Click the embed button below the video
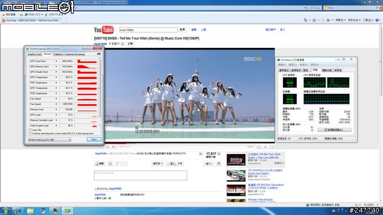 tap(209, 164)
